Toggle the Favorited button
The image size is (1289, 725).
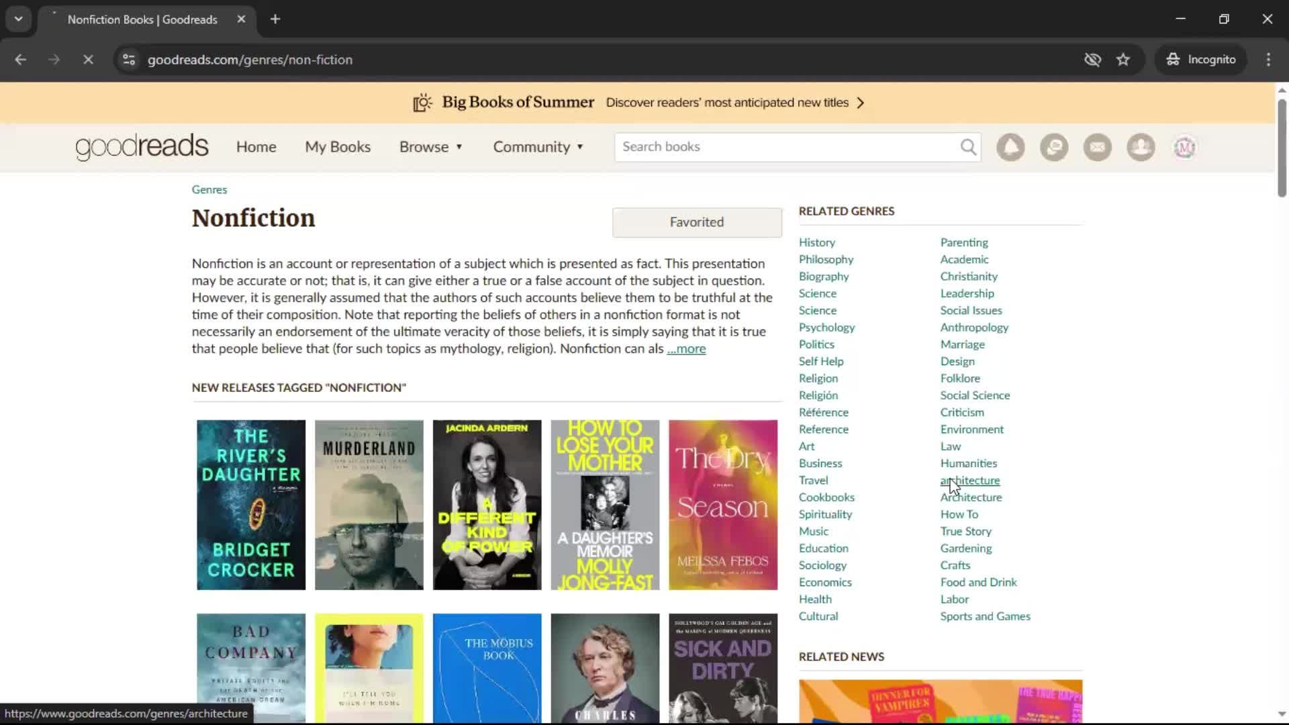(697, 222)
